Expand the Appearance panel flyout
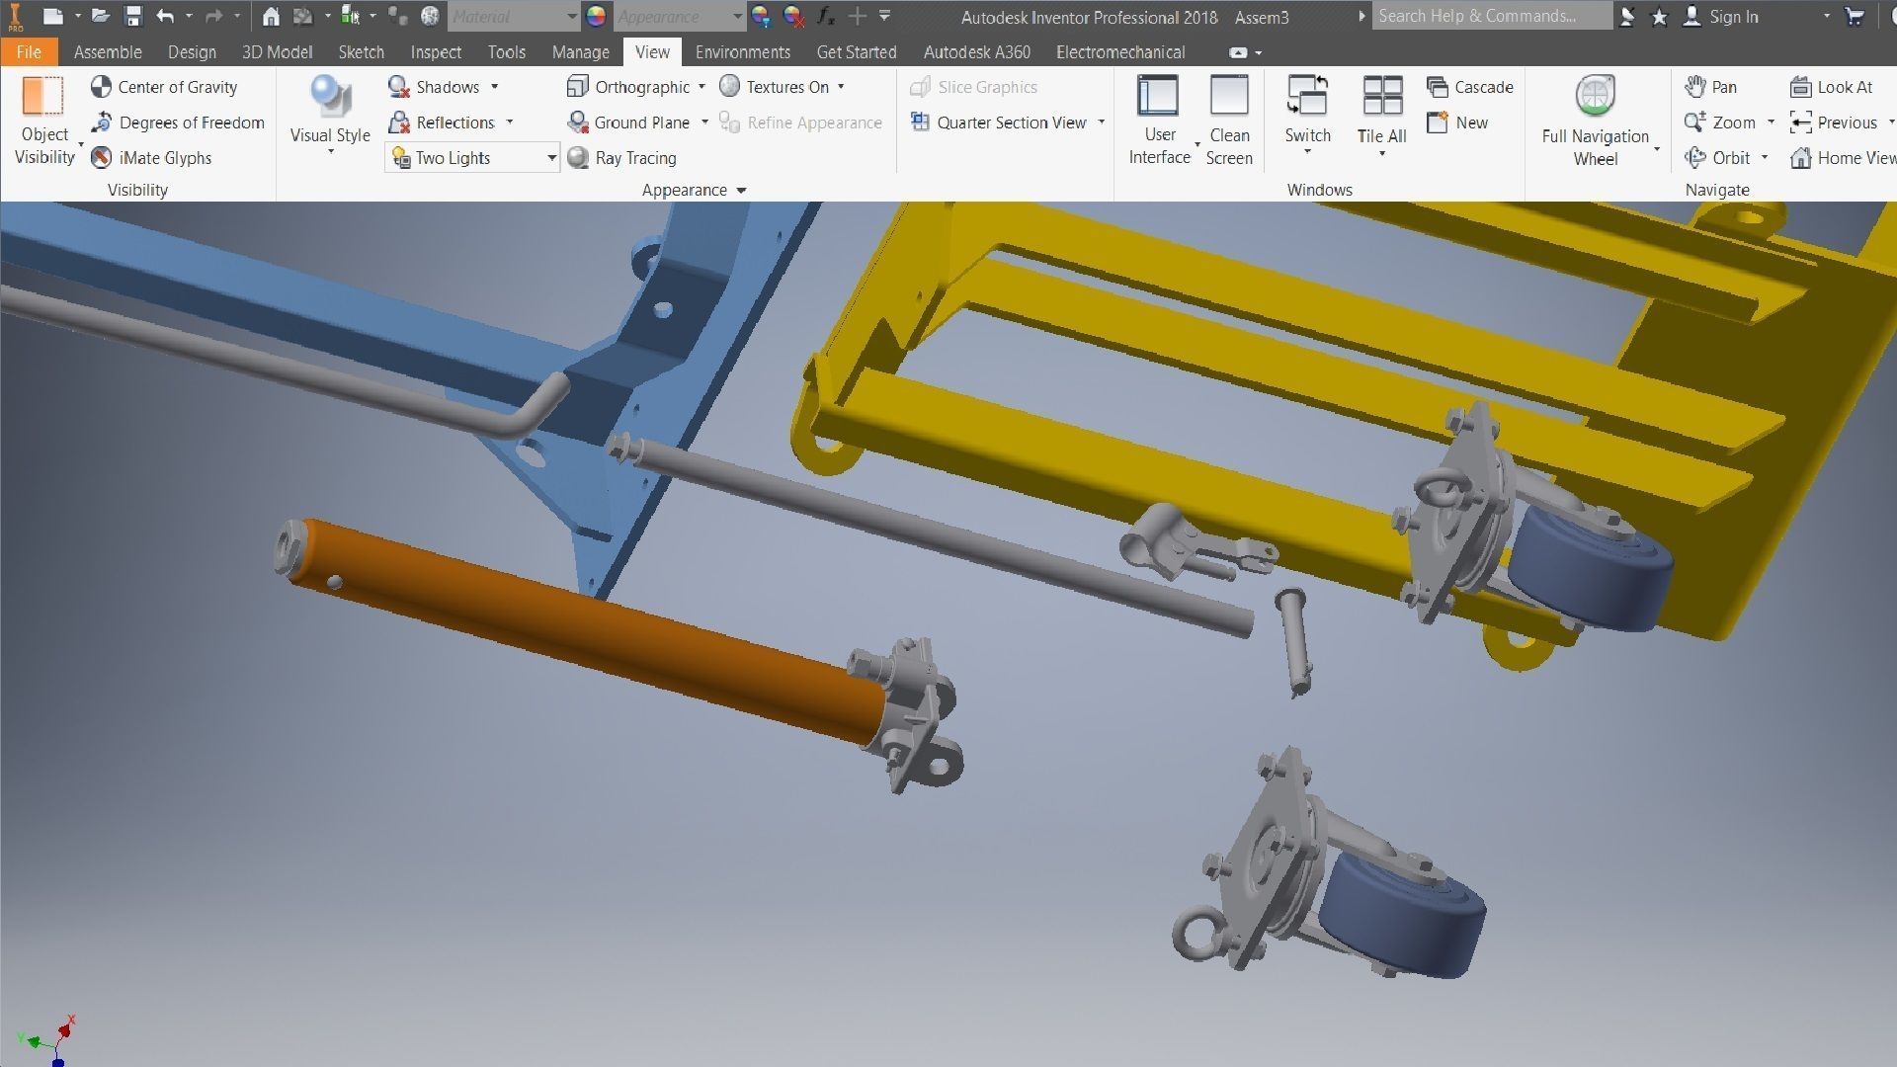 [x=742, y=190]
